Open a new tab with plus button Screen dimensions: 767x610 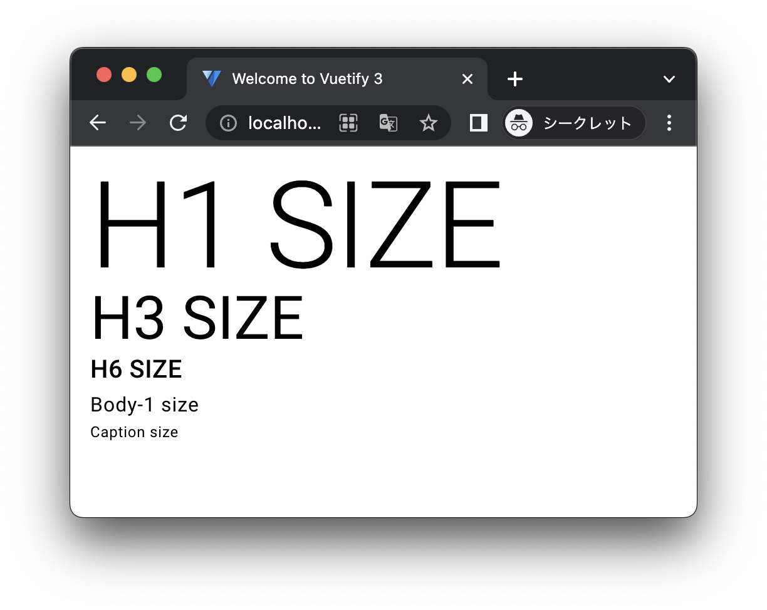point(514,79)
